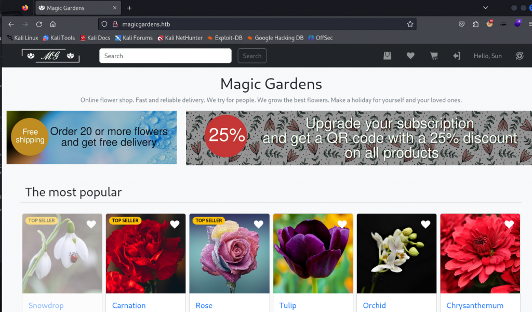Viewport: 532px width, 312px height.
Task: Open the extensions puzzle icon
Action: [476, 24]
